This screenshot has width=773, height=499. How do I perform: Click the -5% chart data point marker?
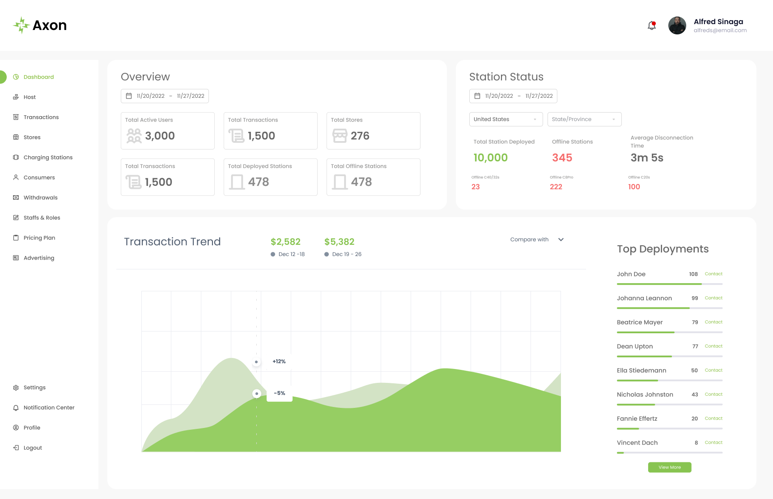[256, 394]
